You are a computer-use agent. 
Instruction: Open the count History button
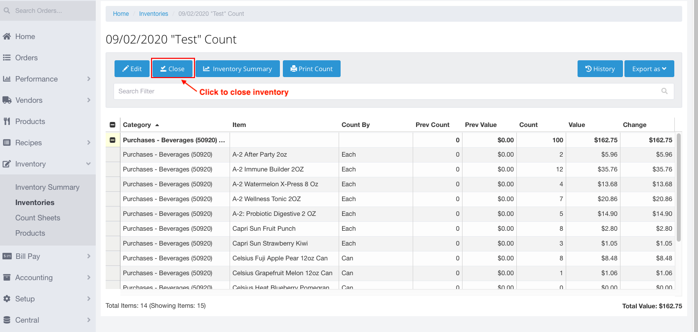point(600,69)
